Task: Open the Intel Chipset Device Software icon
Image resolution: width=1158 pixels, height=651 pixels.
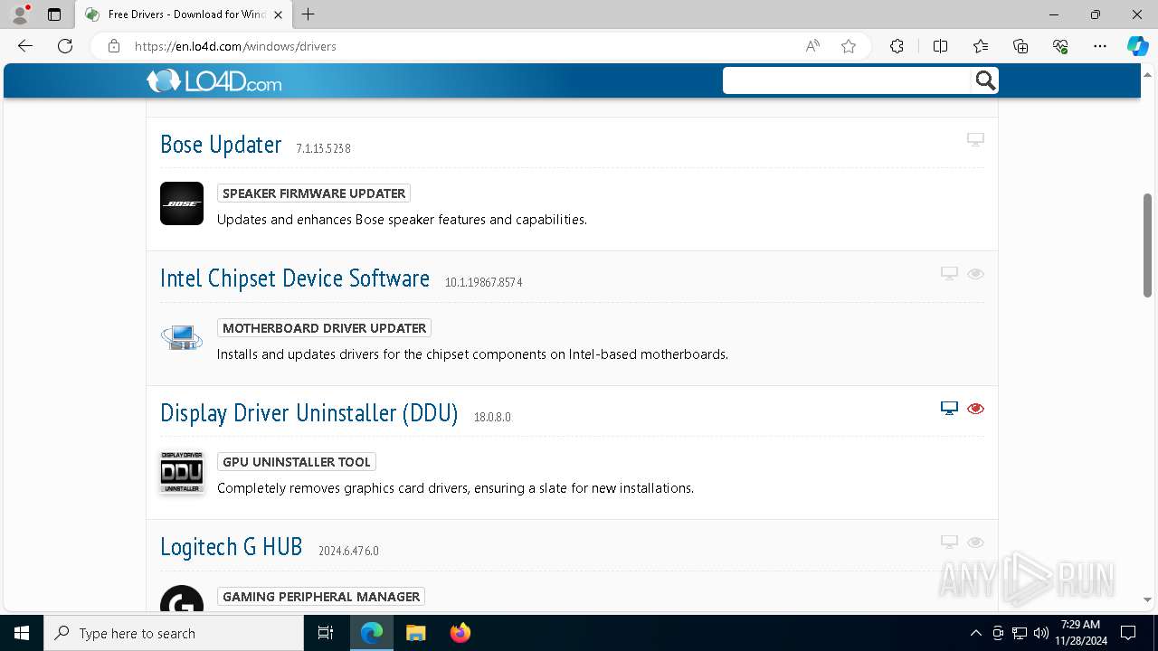Action: tap(182, 338)
